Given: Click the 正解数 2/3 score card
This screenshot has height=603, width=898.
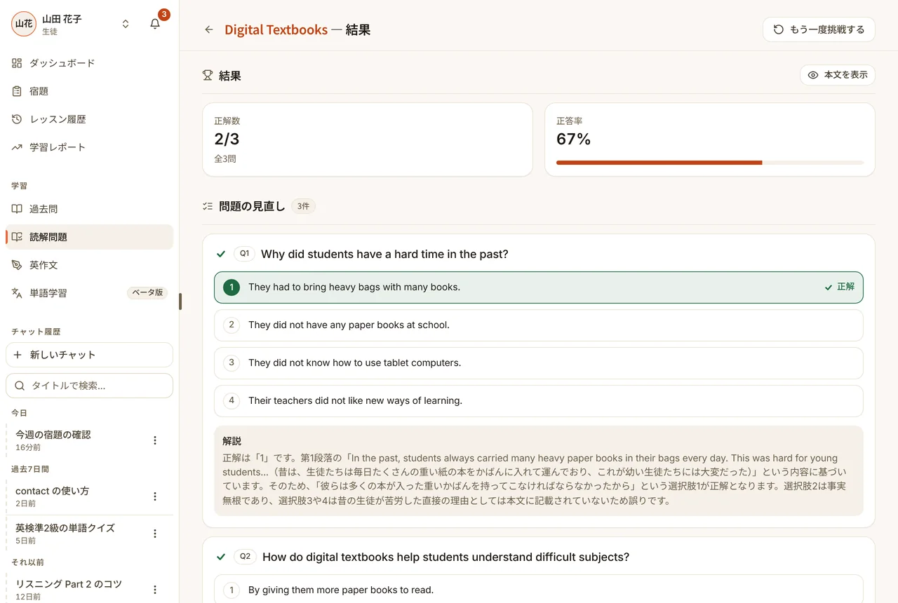Looking at the screenshot, I should 368,140.
